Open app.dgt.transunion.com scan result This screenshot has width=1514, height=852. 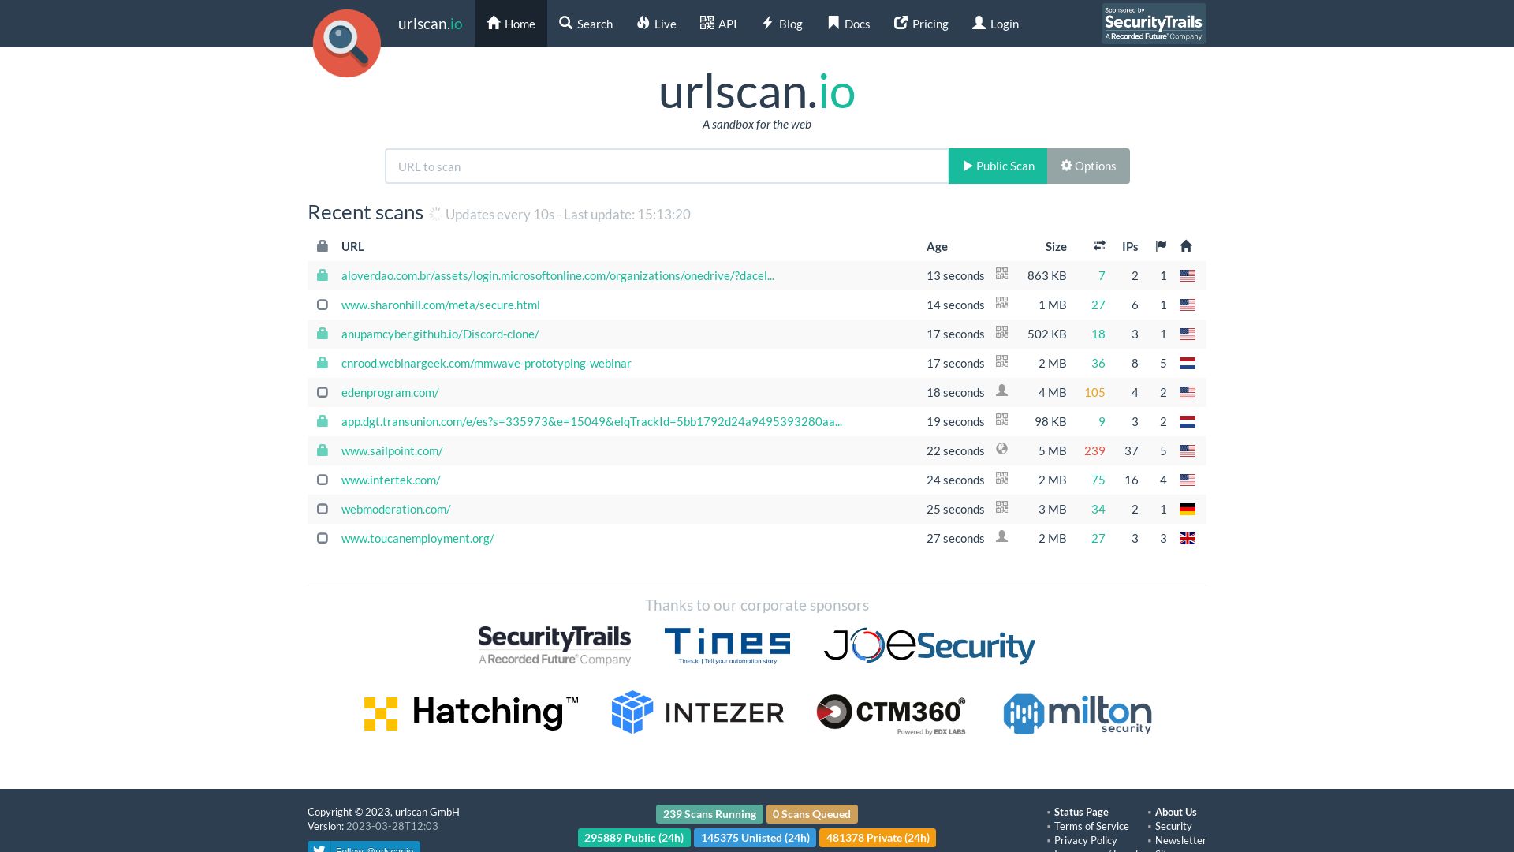[591, 421]
